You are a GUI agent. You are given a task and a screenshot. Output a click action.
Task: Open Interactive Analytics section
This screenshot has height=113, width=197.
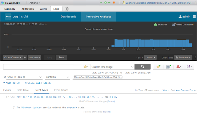coord(98,17)
